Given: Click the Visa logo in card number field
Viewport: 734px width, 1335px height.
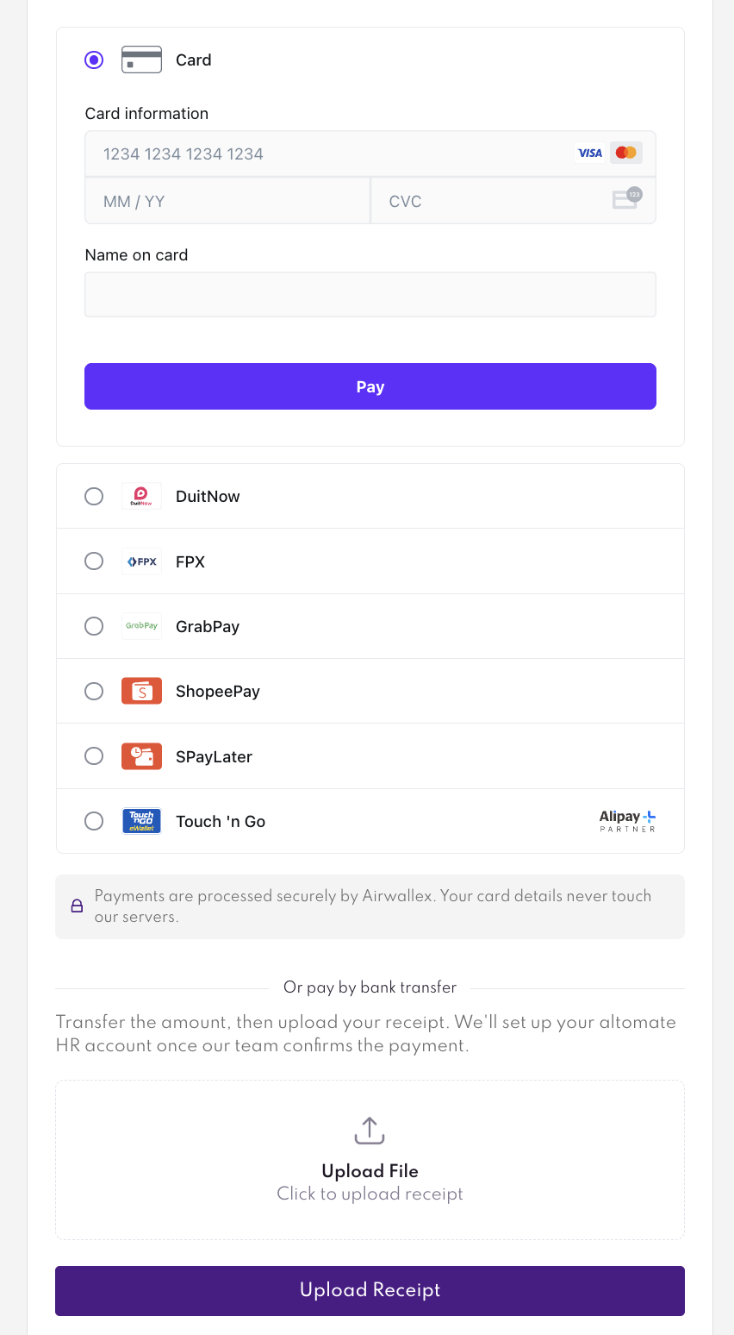Looking at the screenshot, I should coord(590,154).
